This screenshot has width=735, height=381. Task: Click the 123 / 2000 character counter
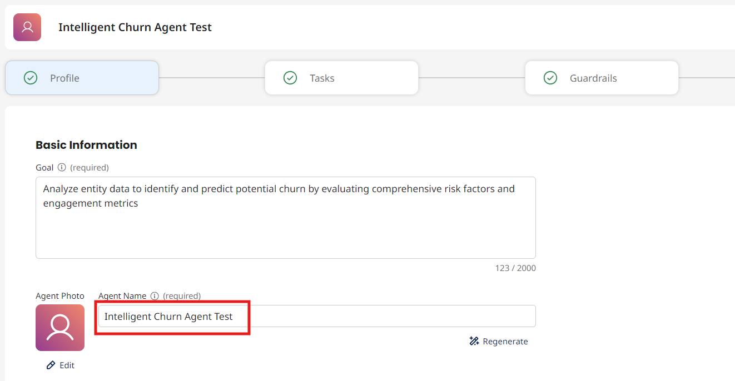click(515, 268)
